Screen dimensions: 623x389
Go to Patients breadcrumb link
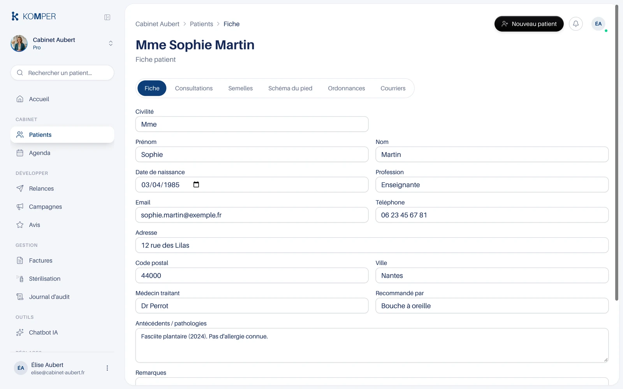[201, 24]
